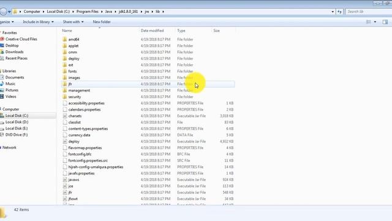Go to Computer in the address path

tap(32, 12)
